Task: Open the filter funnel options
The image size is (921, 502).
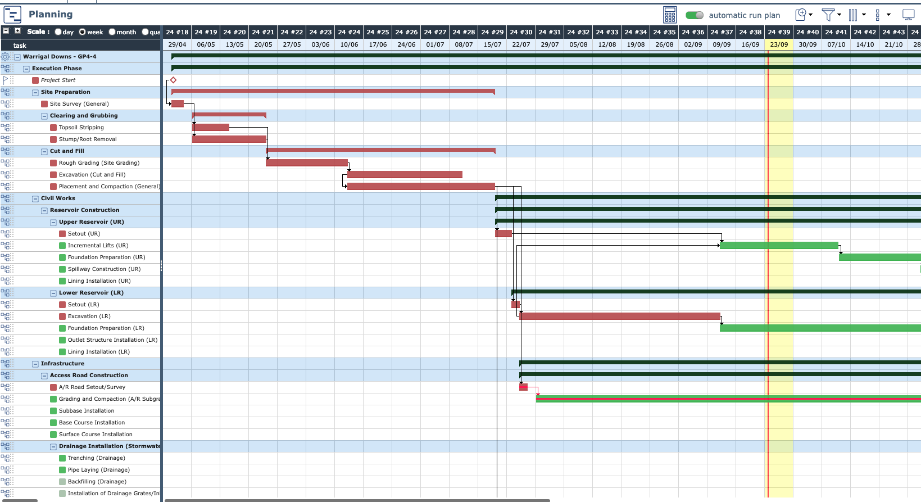Action: coord(831,15)
